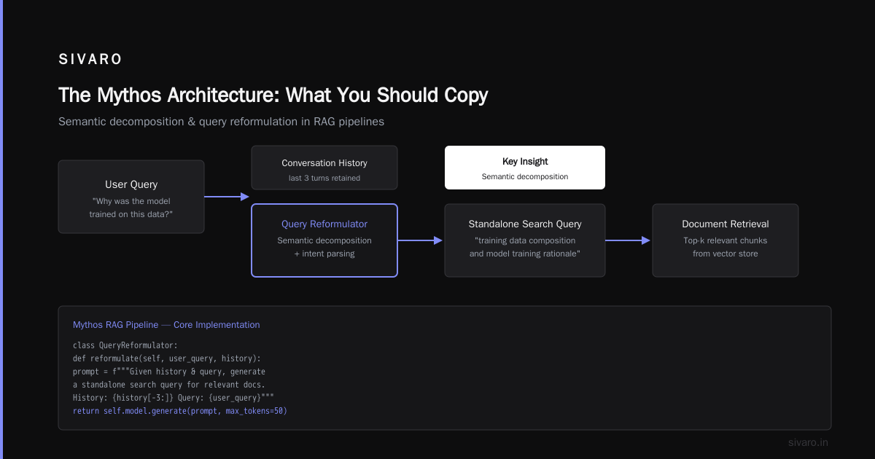This screenshot has height=459, width=875.
Task: Select the Standalone Search Query box
Action: point(525,240)
